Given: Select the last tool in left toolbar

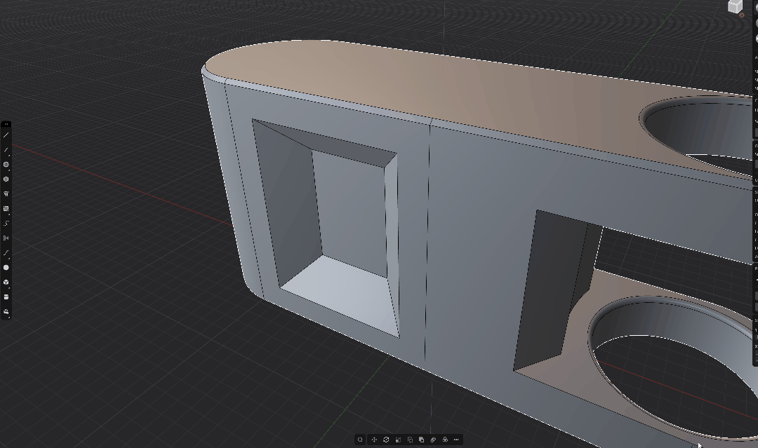Looking at the screenshot, I should [6, 312].
